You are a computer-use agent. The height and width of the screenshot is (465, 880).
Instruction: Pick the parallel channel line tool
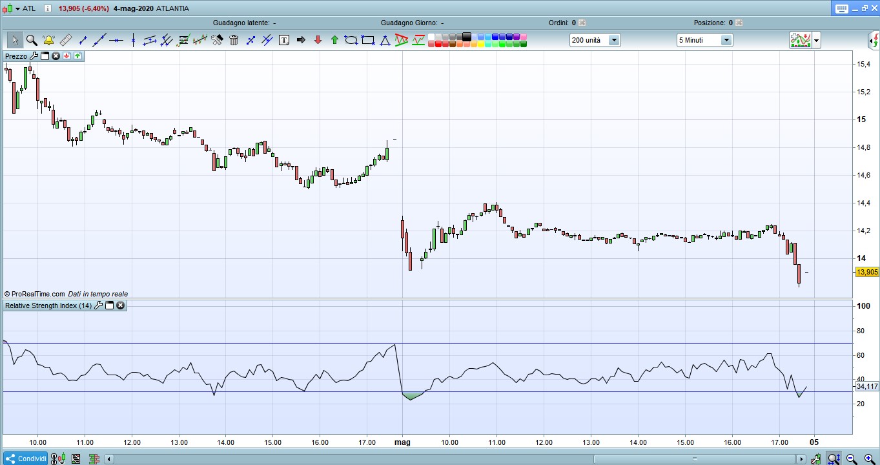(150, 40)
